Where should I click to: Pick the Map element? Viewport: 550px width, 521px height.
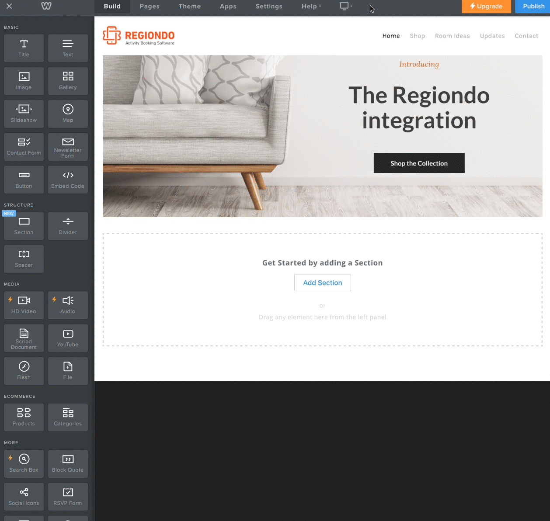[x=68, y=114]
